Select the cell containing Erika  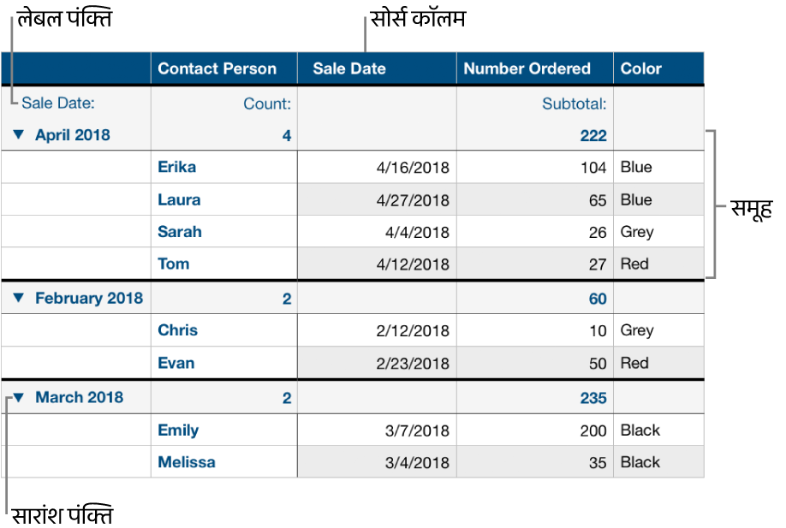click(177, 167)
